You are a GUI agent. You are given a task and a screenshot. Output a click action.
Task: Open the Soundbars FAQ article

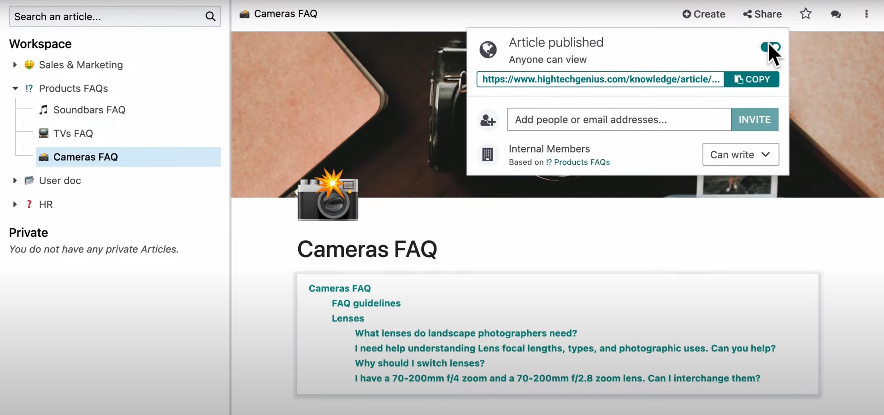tap(89, 110)
